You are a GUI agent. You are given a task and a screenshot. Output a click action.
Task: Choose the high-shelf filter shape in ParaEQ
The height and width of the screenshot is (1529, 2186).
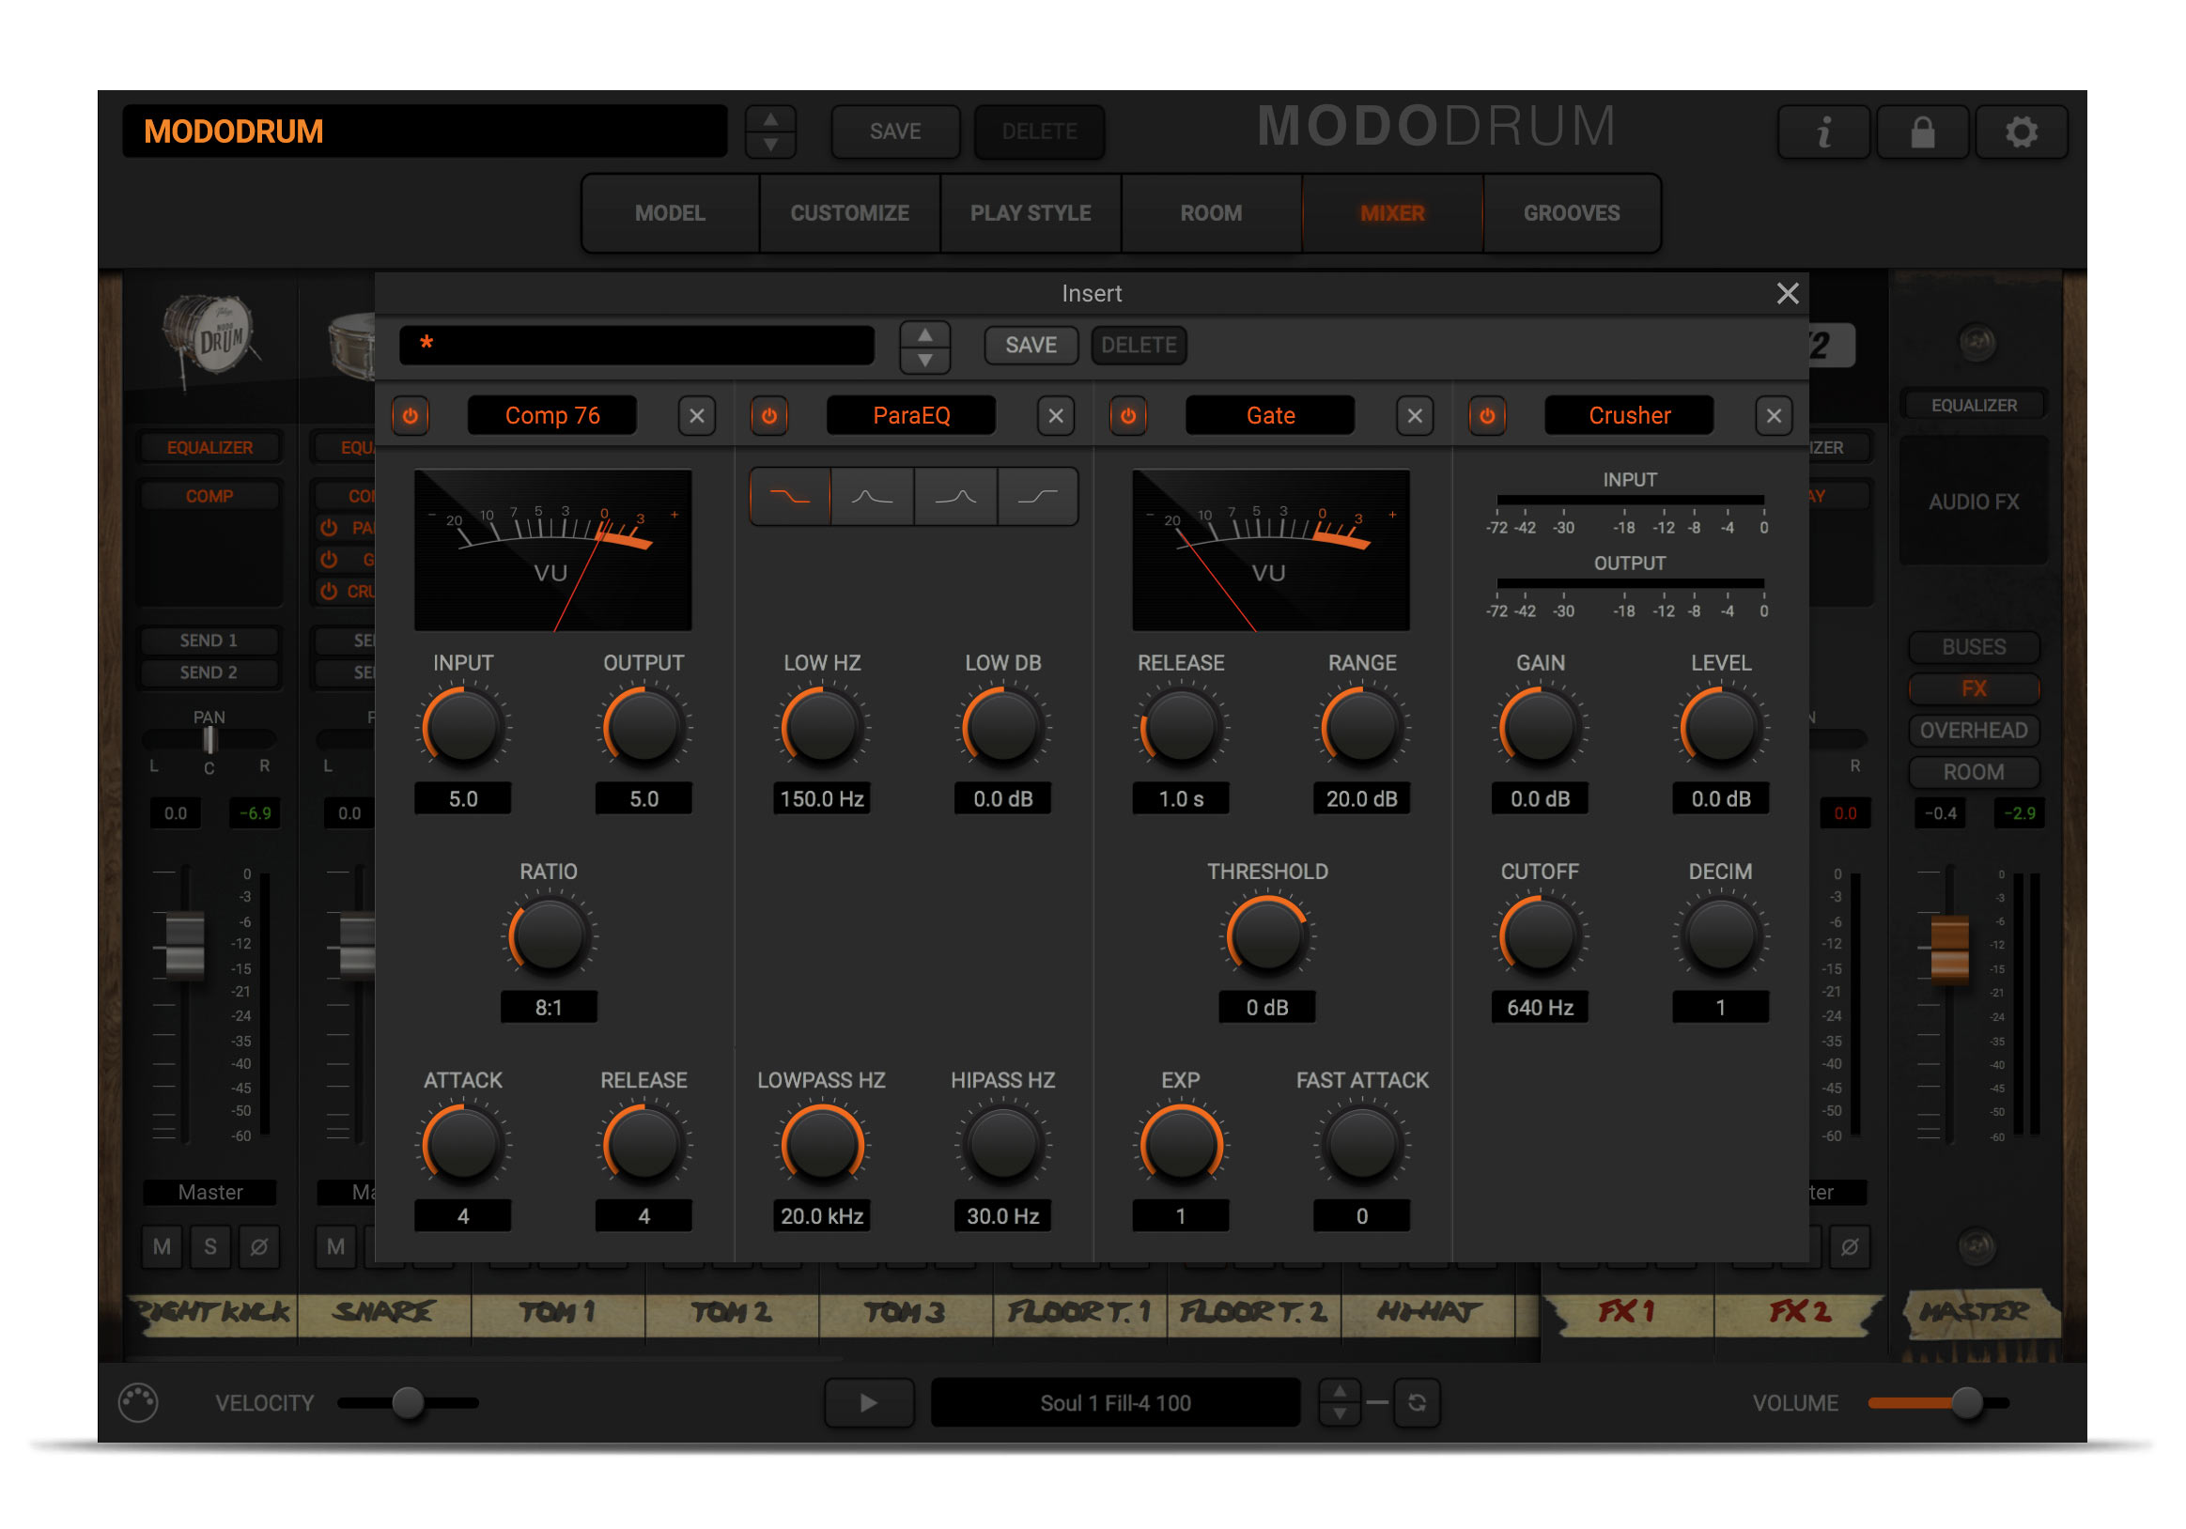click(x=1037, y=496)
